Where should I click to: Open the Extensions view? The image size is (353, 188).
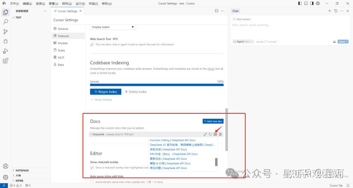point(6,61)
